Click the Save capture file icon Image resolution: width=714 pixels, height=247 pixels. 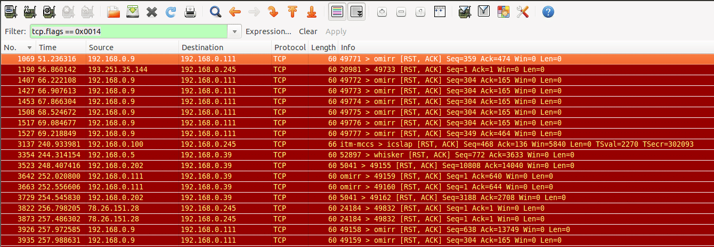click(x=133, y=11)
